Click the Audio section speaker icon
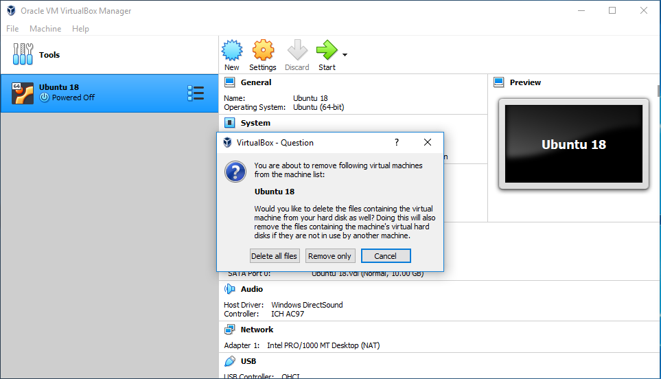The width and height of the screenshot is (661, 379). click(230, 289)
